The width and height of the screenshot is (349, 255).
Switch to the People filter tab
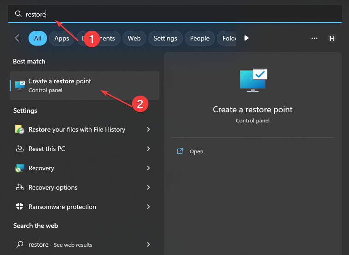200,38
